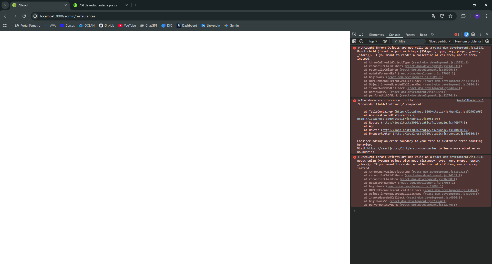Open the bundle.js:951:90 link
Screen dimensions: 492x264
(x=398, y=119)
